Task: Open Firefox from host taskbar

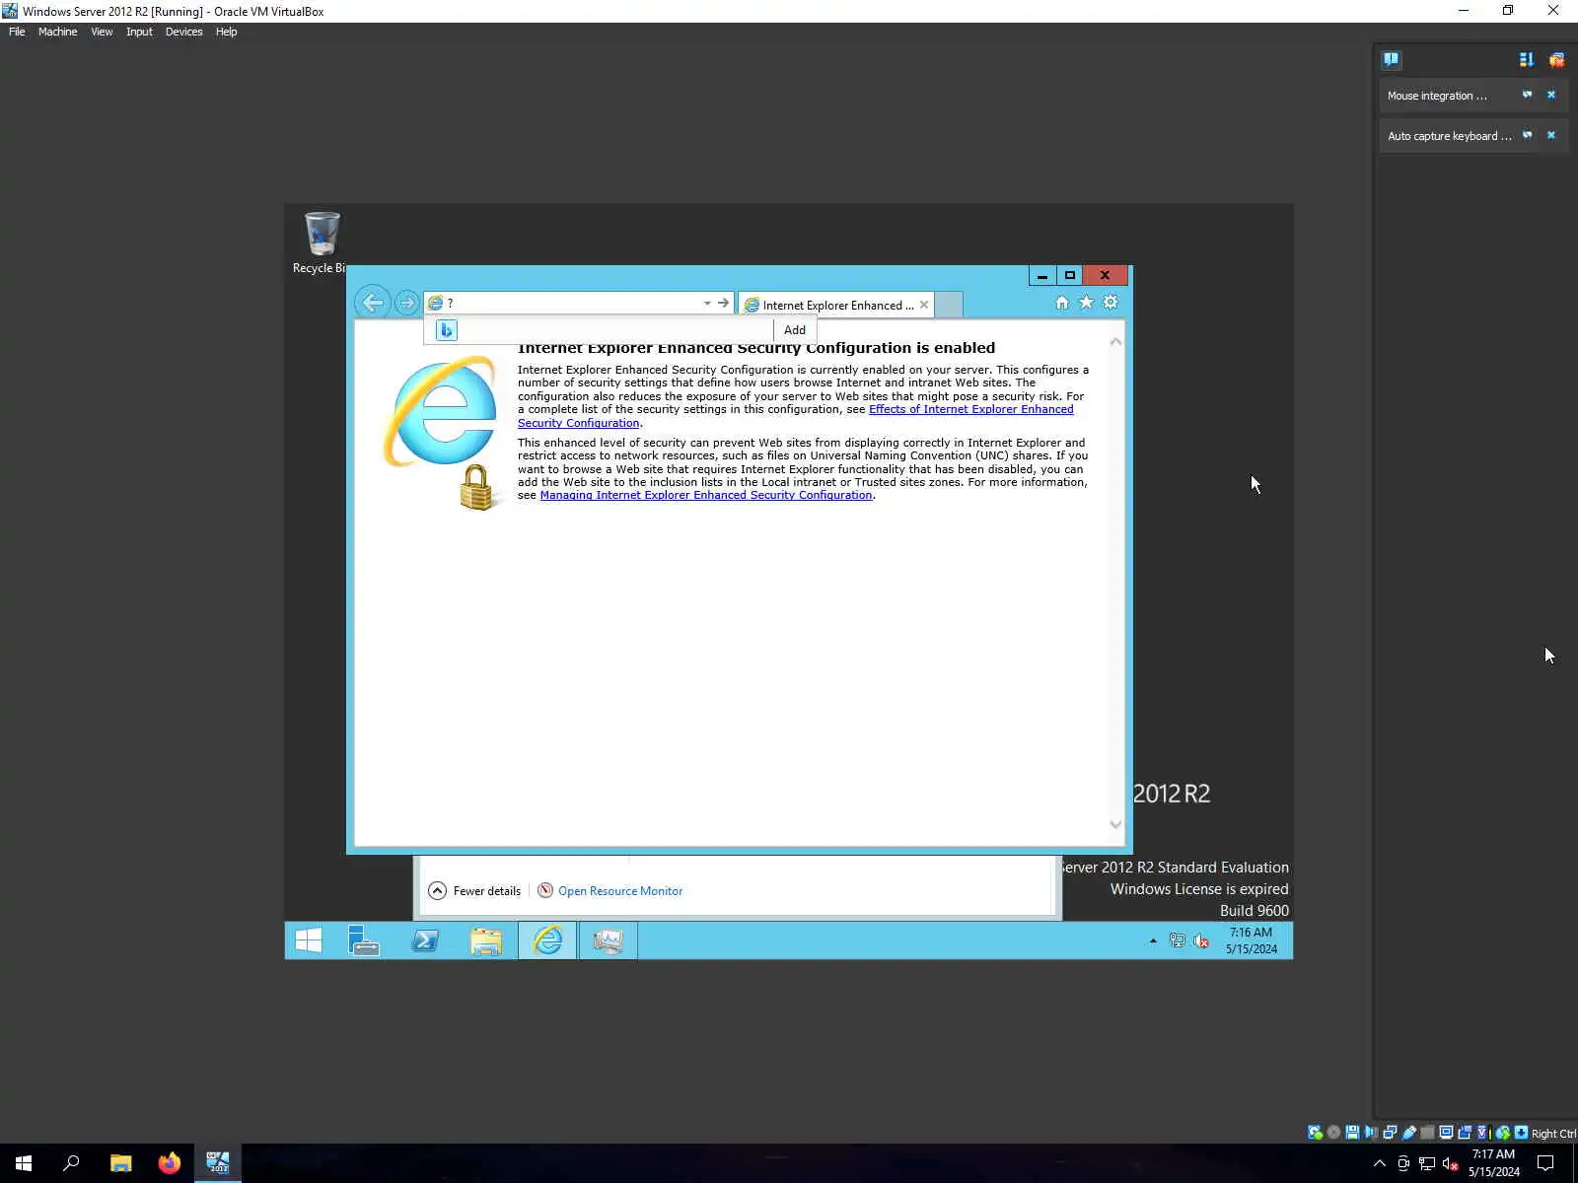Action: click(x=170, y=1163)
